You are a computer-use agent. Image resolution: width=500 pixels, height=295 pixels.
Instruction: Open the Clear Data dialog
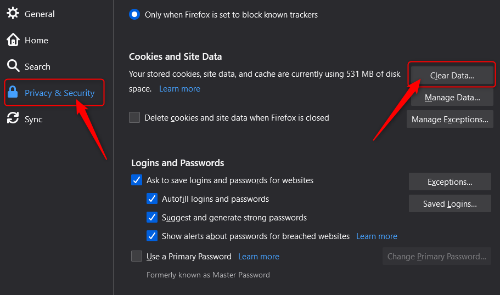pyautogui.click(x=452, y=75)
